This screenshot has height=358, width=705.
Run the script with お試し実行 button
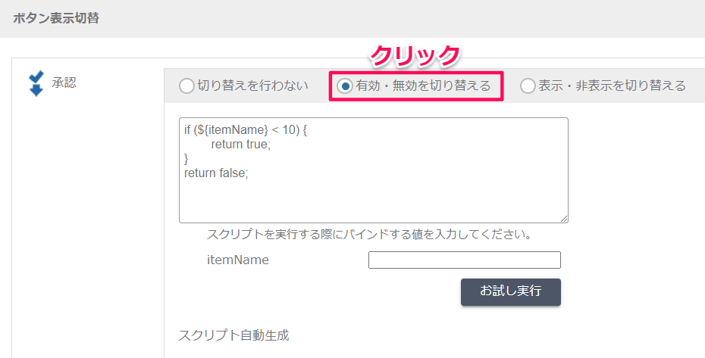[x=511, y=292]
